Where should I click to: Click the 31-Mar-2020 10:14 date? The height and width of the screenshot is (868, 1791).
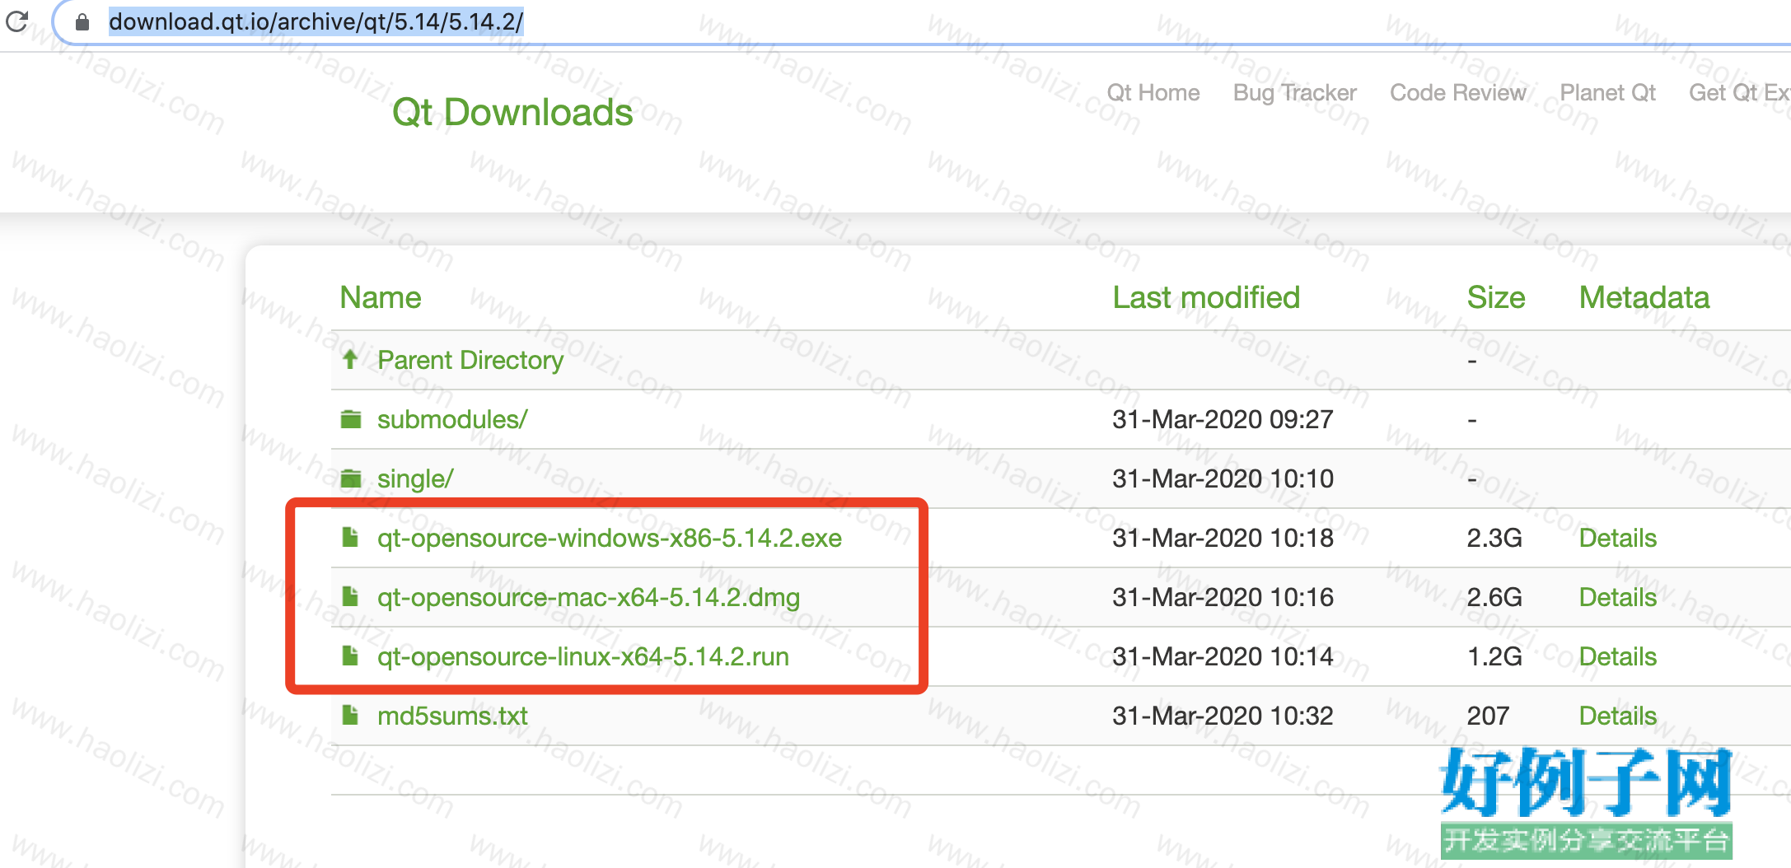point(1223,656)
